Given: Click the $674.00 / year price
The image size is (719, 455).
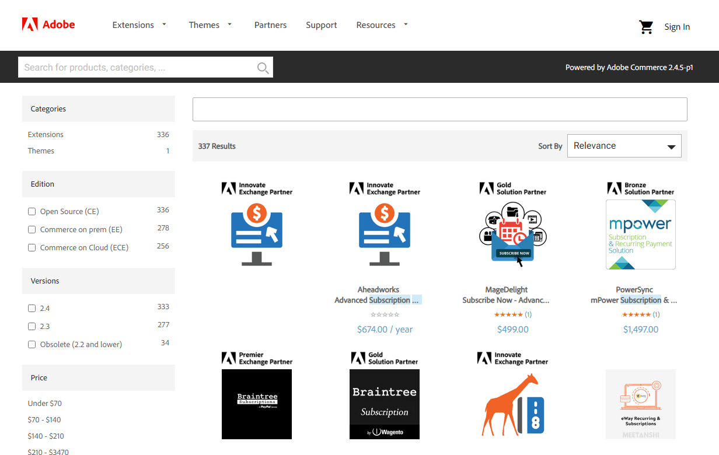Looking at the screenshot, I should coord(385,330).
